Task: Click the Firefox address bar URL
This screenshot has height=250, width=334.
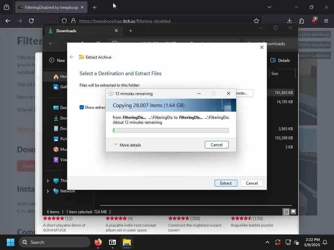Action: click(x=125, y=21)
